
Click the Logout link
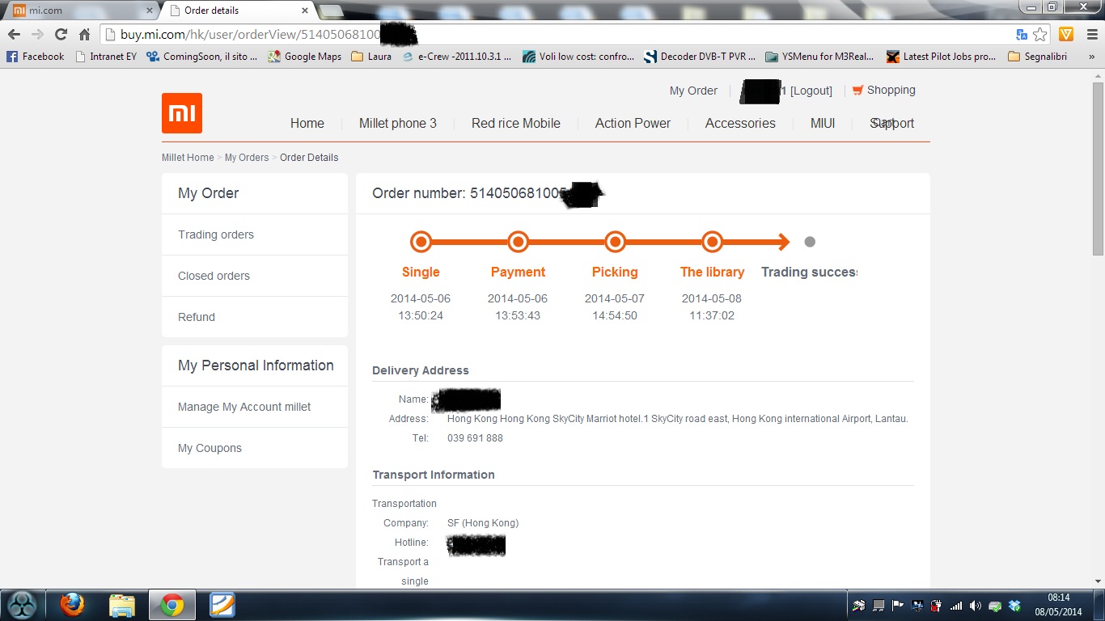pos(811,91)
